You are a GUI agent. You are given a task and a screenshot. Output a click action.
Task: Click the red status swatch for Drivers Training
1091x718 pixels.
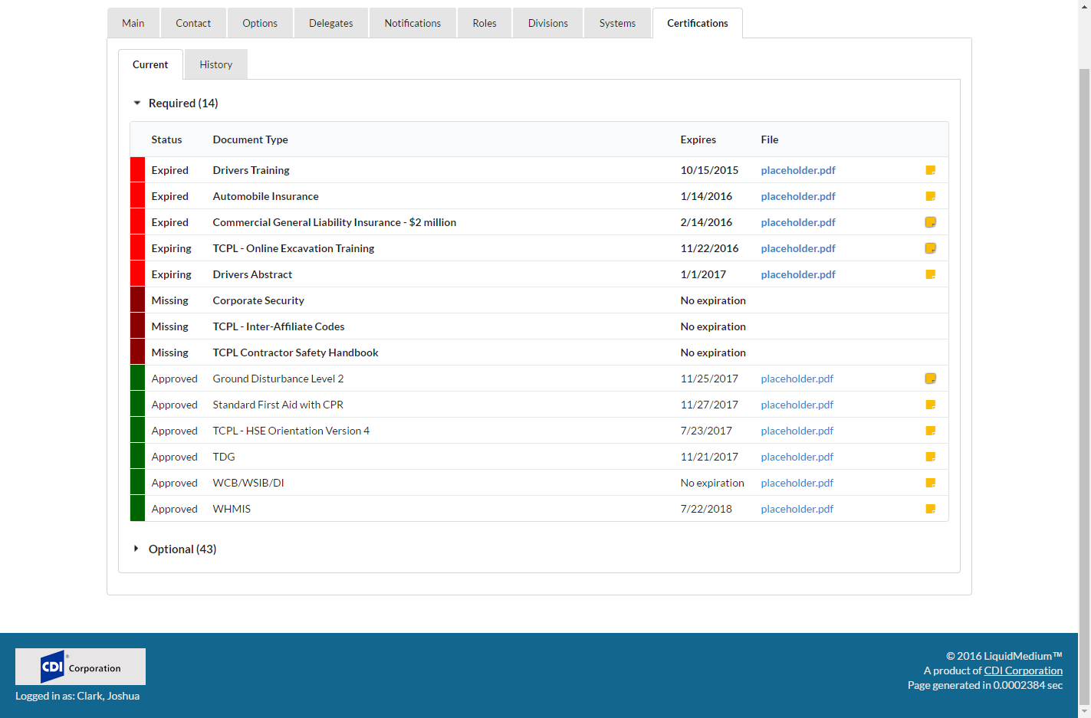coord(138,170)
